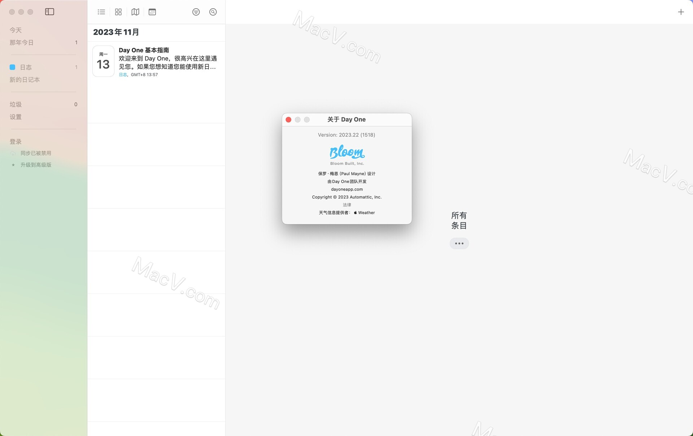Open the search icon in toolbar
693x436 pixels.
pyautogui.click(x=213, y=12)
